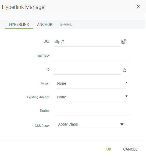Close the Hyperlink Manager dialog

coord(138,6)
